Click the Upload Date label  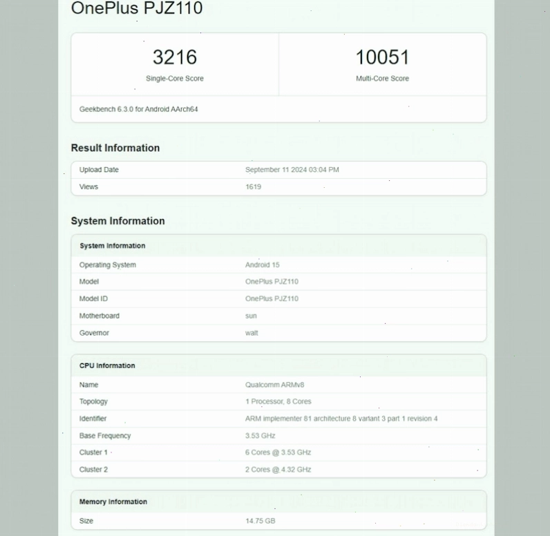click(99, 170)
